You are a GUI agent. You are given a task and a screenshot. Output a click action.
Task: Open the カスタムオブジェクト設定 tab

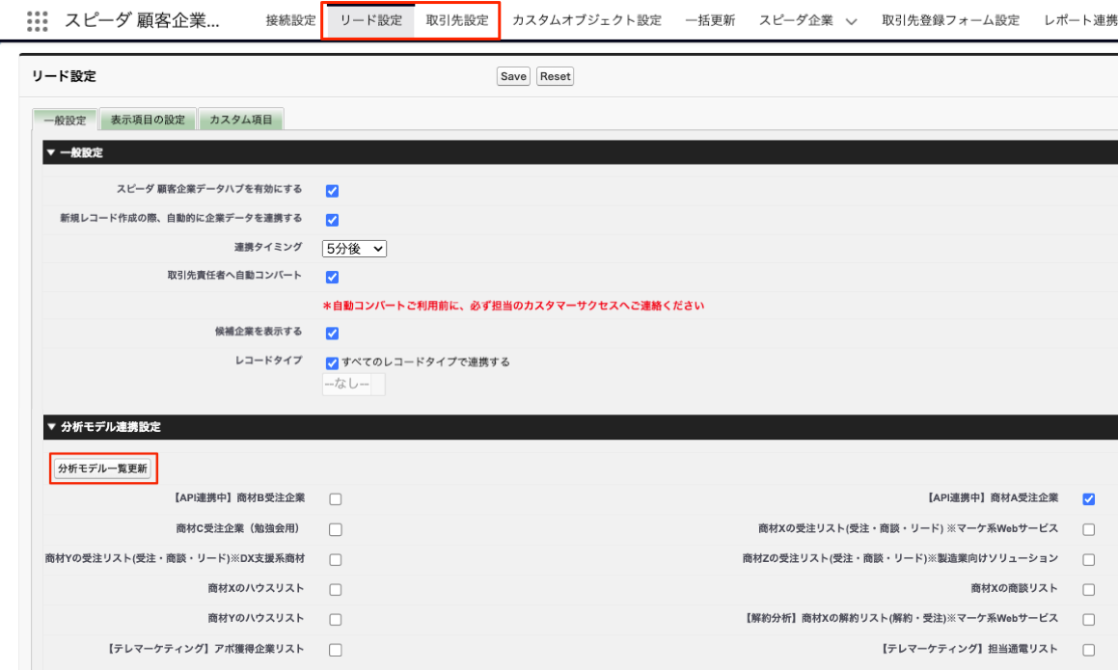586,20
